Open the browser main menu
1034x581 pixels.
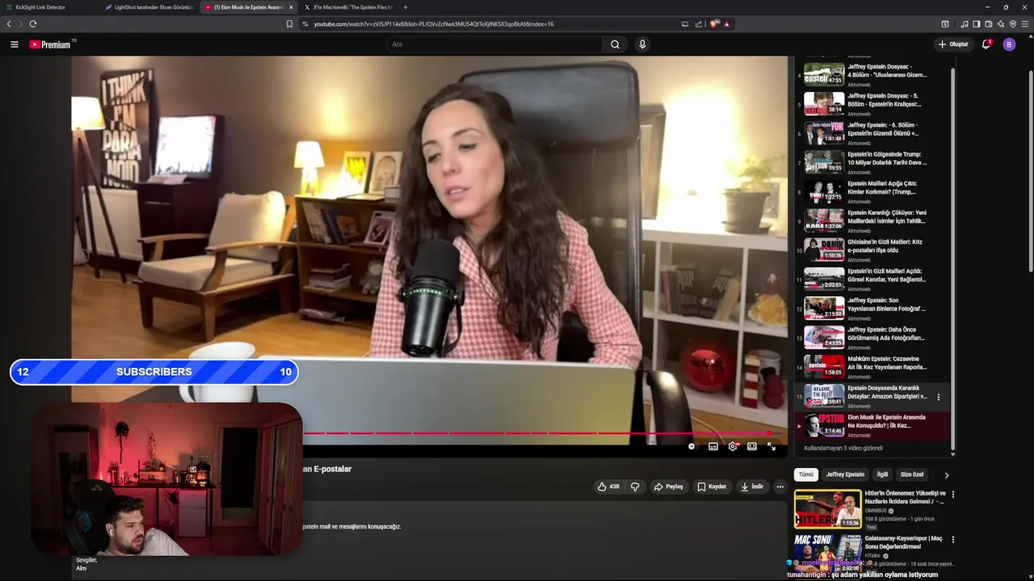[1025, 24]
